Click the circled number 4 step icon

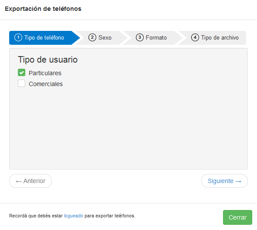tap(195, 37)
